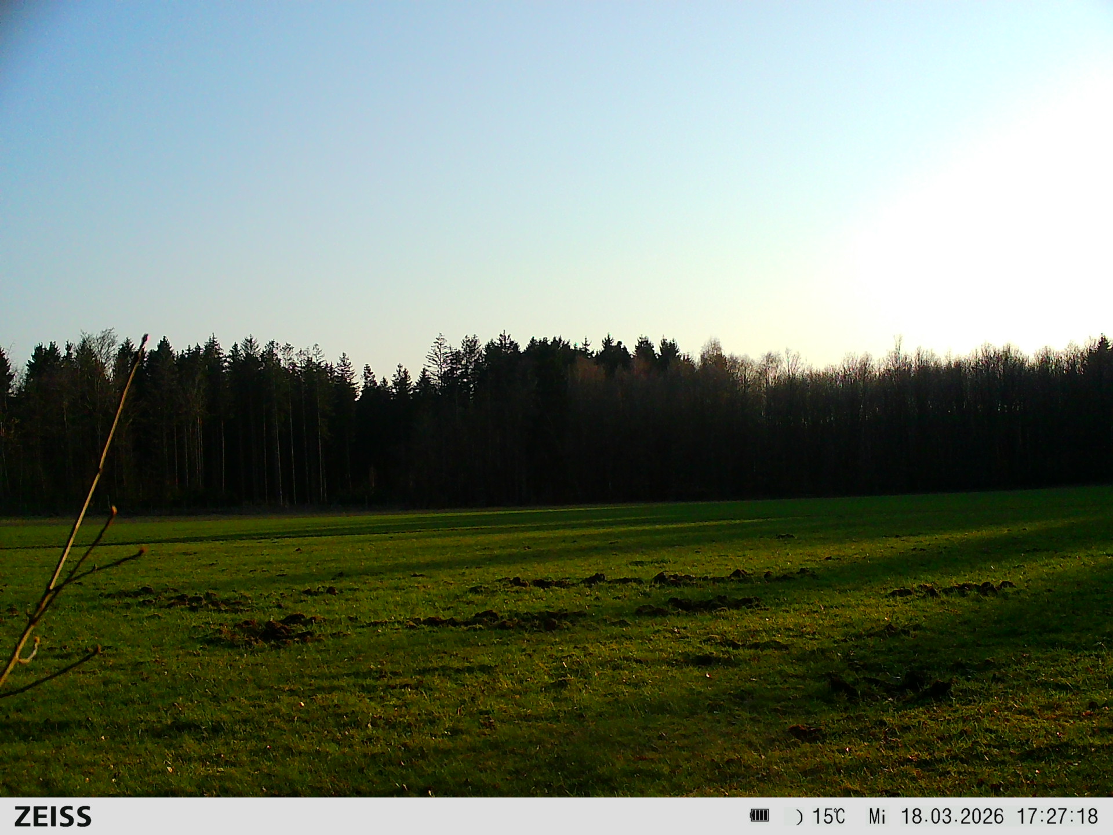Click the weekday label Mi
The image size is (1113, 835).
pyautogui.click(x=877, y=816)
